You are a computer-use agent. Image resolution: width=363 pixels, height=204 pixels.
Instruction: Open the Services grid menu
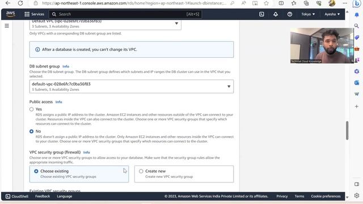(27, 14)
